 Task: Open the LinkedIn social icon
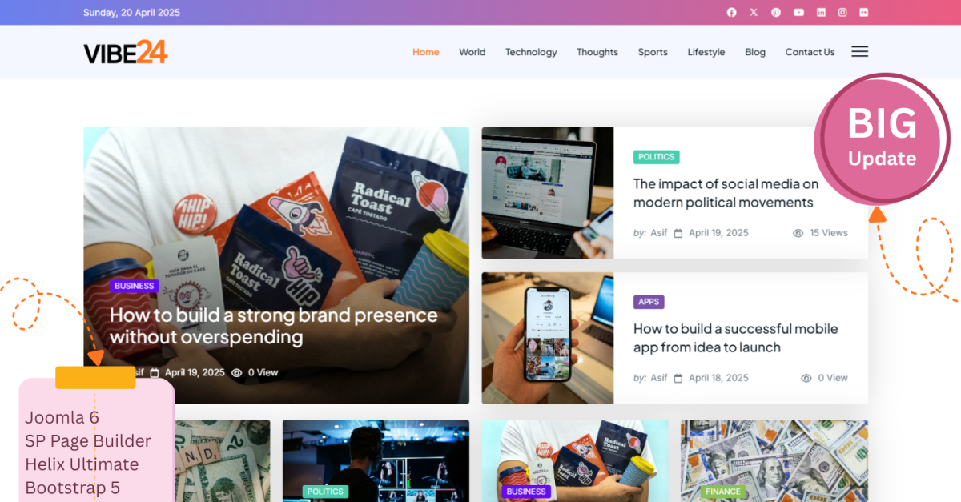point(821,12)
